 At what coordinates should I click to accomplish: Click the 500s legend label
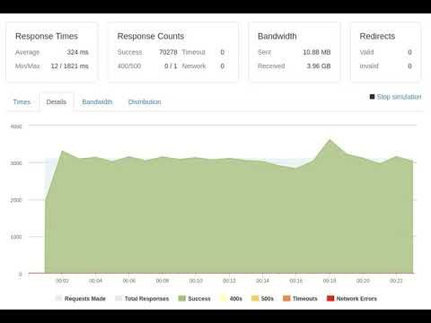coord(268,299)
